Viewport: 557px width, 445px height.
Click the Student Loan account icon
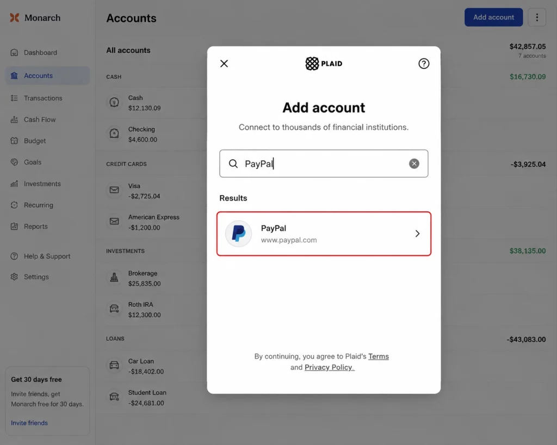point(114,397)
